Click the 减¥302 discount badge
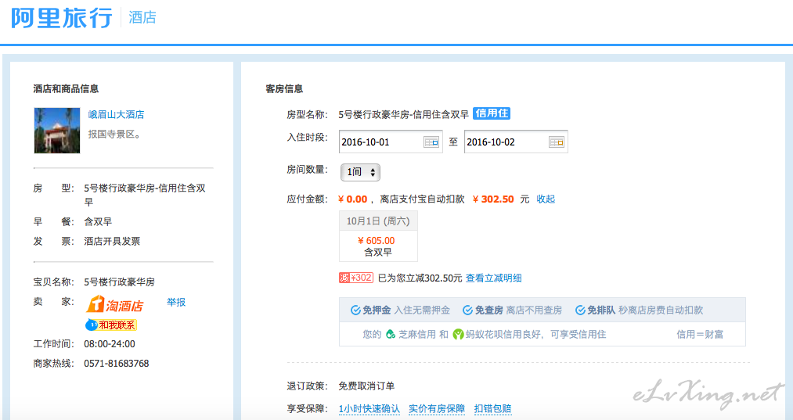This screenshot has width=793, height=420. (356, 278)
